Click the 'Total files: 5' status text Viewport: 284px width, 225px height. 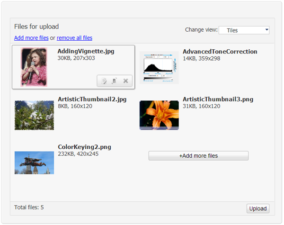[x=29, y=207]
